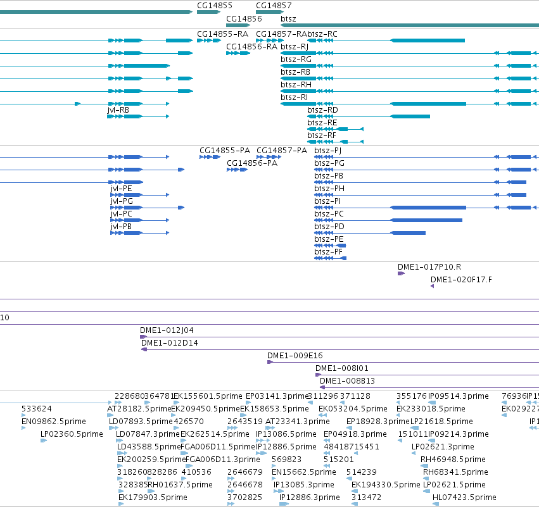Open the jvl-RB transcript label
539x507 pixels.
pyautogui.click(x=118, y=110)
